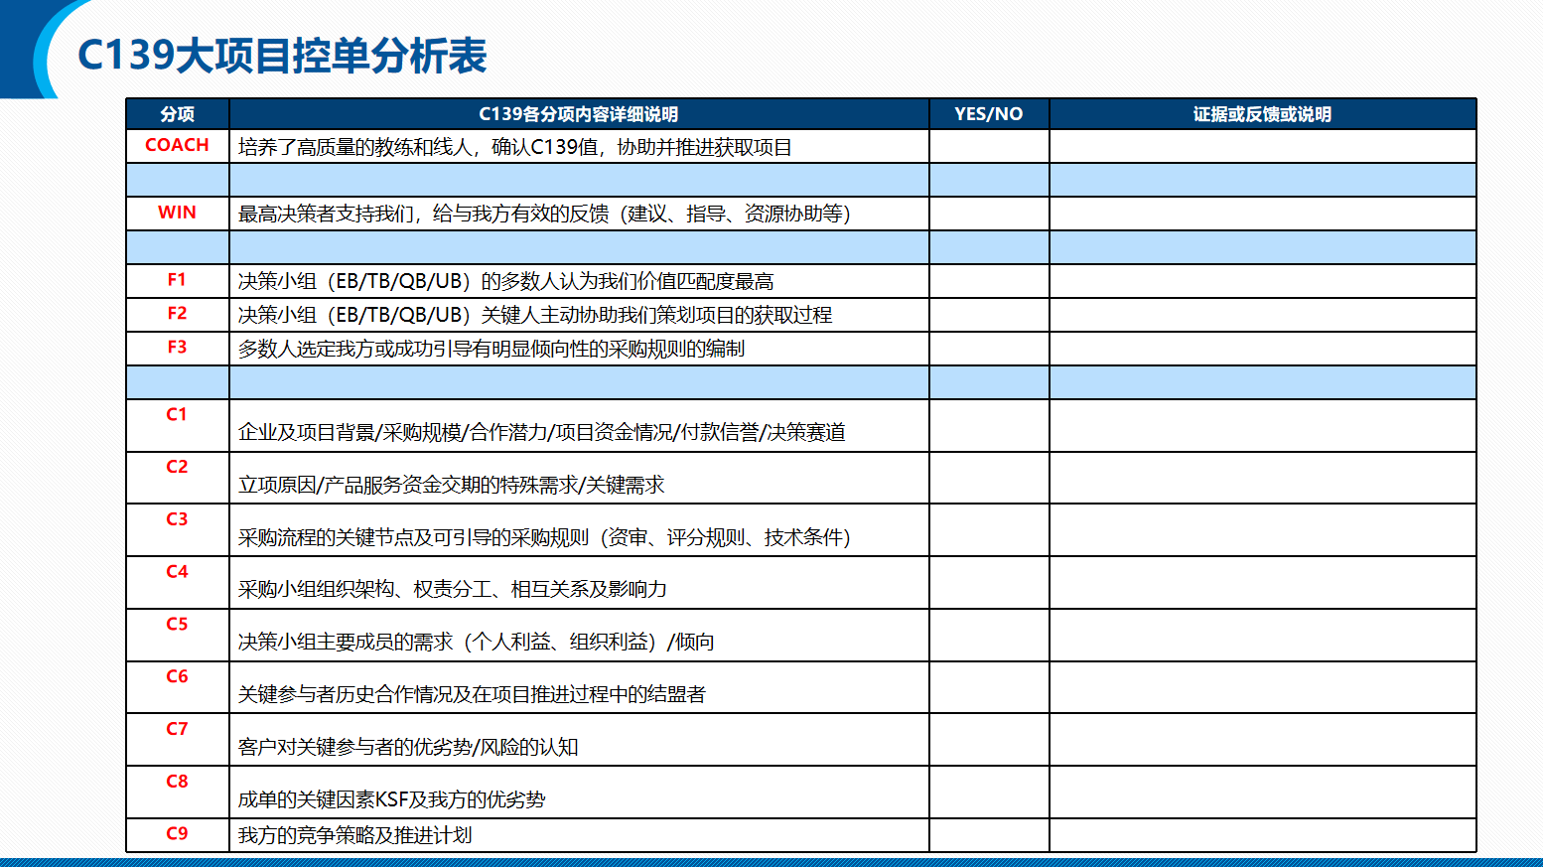Click the YES/NO cell in C3 row
The image size is (1543, 867).
[x=989, y=530]
